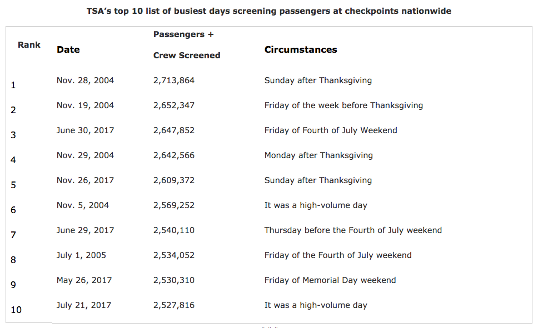Viewport: 538px width, 328px height.
Task: Select the Nov. 28, 2004 date cell
Action: (85, 80)
